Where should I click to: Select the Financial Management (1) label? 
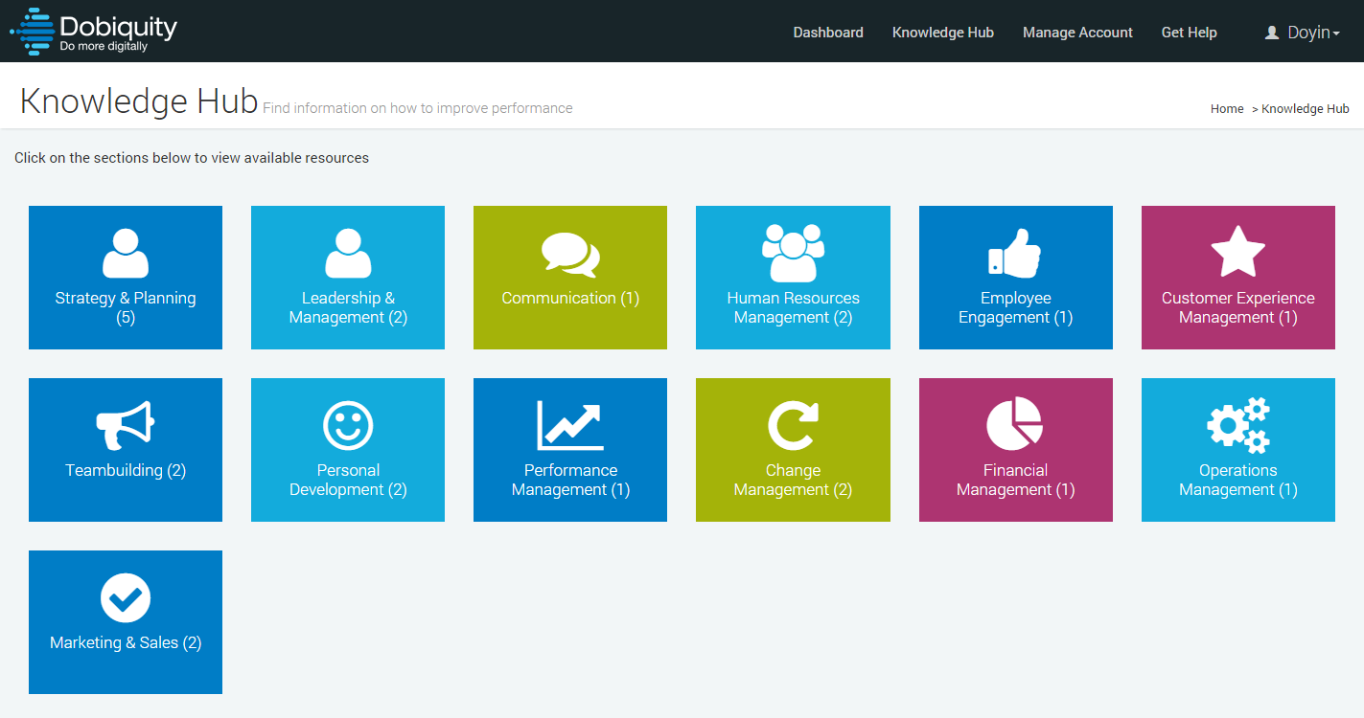(1015, 480)
